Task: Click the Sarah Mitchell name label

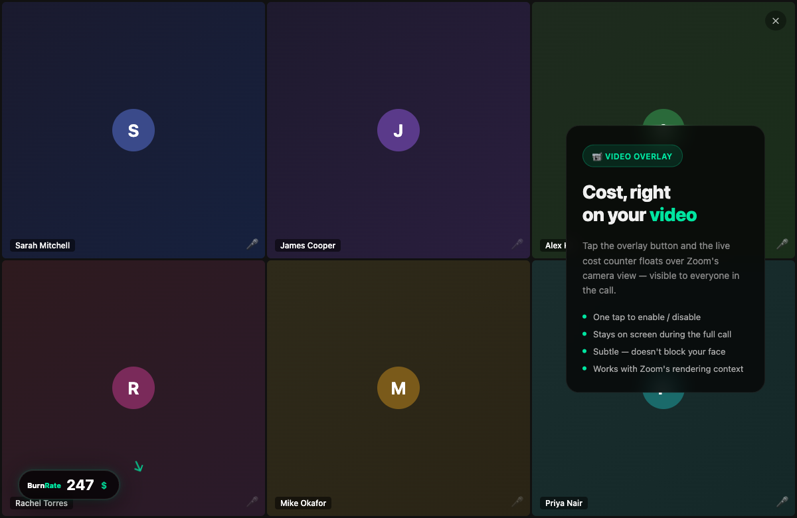Action: 43,246
